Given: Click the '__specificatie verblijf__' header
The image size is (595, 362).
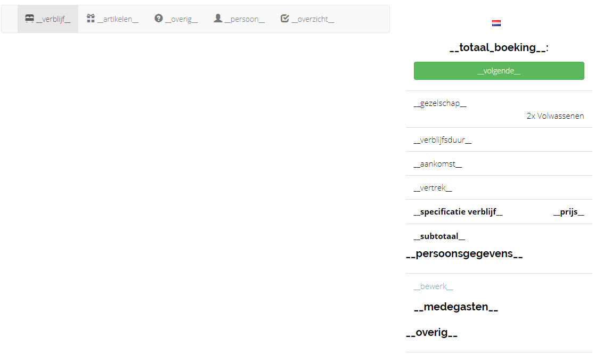Looking at the screenshot, I should [x=459, y=212].
